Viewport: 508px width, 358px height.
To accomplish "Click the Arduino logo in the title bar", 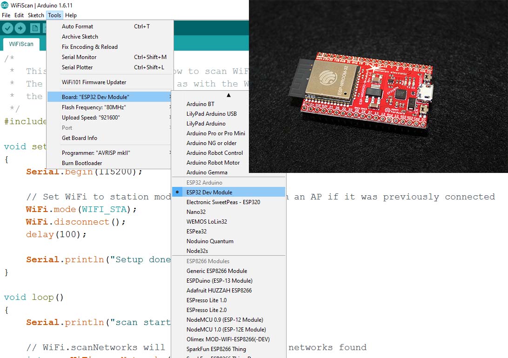I will [x=4, y=4].
